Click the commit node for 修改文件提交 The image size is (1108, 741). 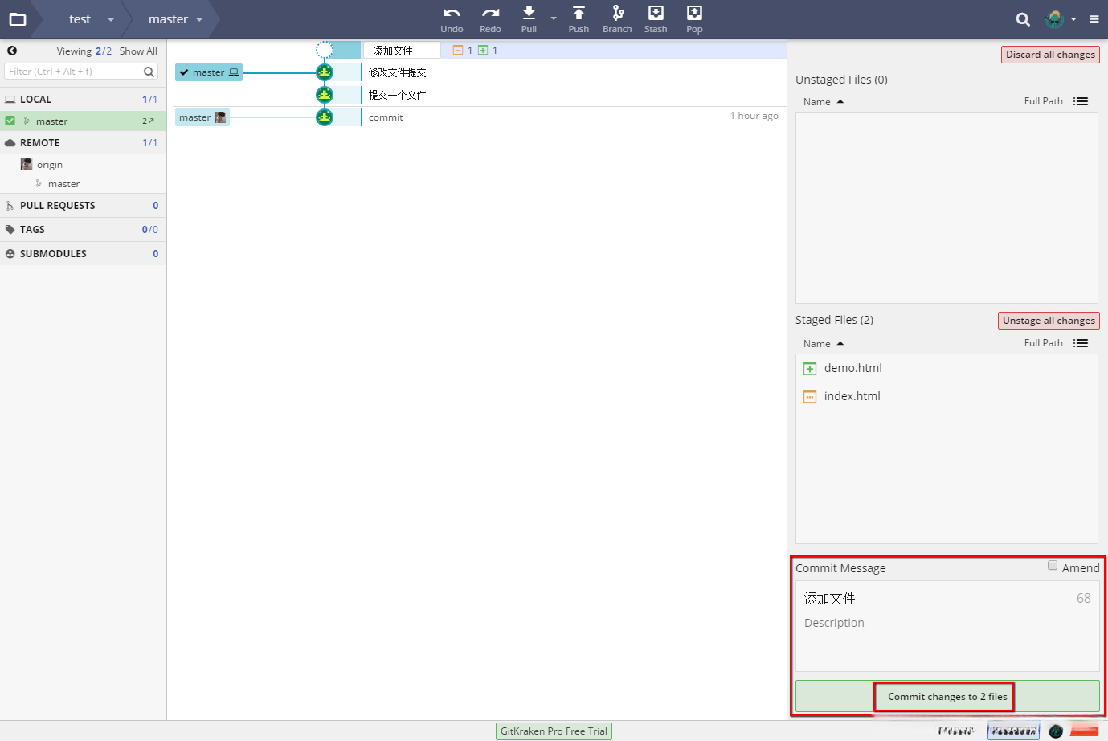325,72
